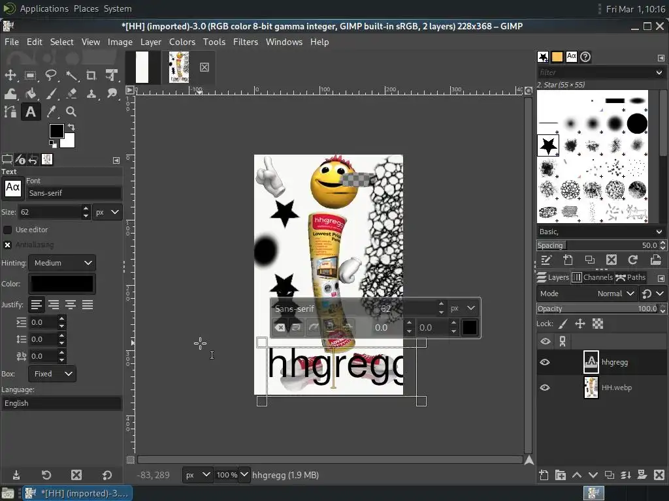The image size is (669, 501).
Task: Select the Text tool
Action: pos(30,112)
